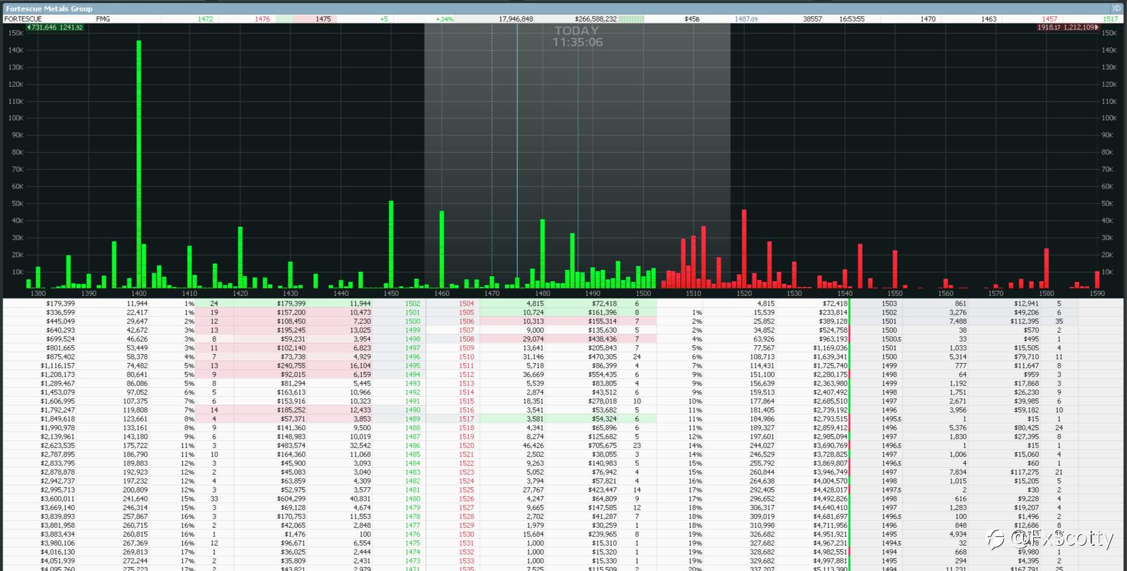
Task: Click the TODAY 11:35:06 time label
Action: [577, 36]
